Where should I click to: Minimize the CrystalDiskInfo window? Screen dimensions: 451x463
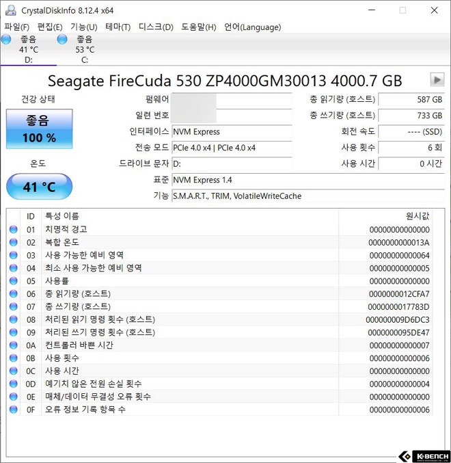pyautogui.click(x=372, y=10)
